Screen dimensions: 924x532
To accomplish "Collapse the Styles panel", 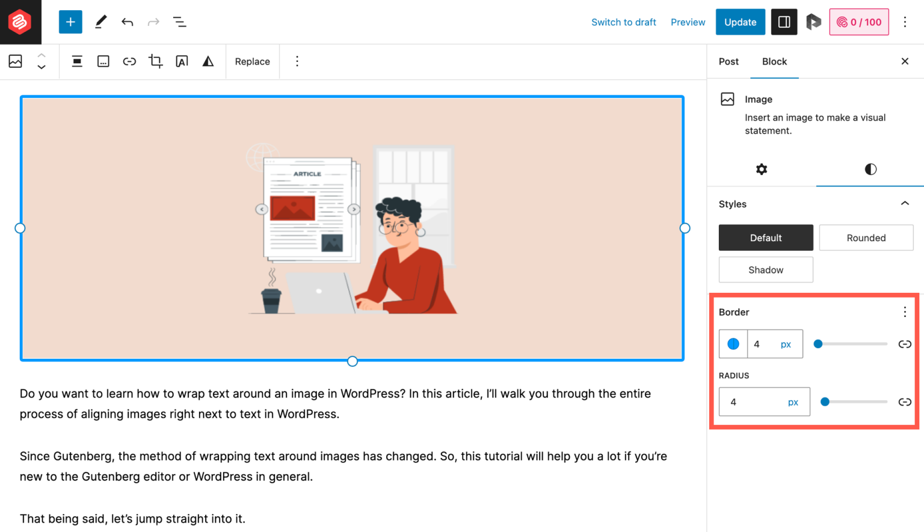I will pos(905,204).
